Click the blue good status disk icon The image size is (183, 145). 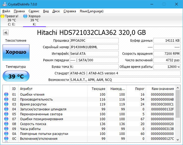[25, 16]
